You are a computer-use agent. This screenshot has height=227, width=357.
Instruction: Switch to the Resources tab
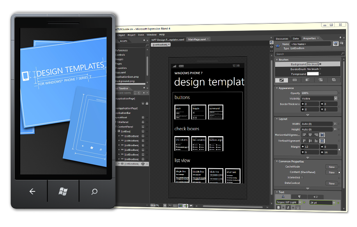[x=282, y=38]
